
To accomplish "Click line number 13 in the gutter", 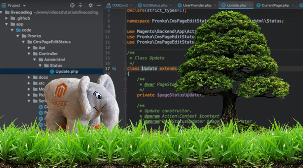I will tap(107, 47).
